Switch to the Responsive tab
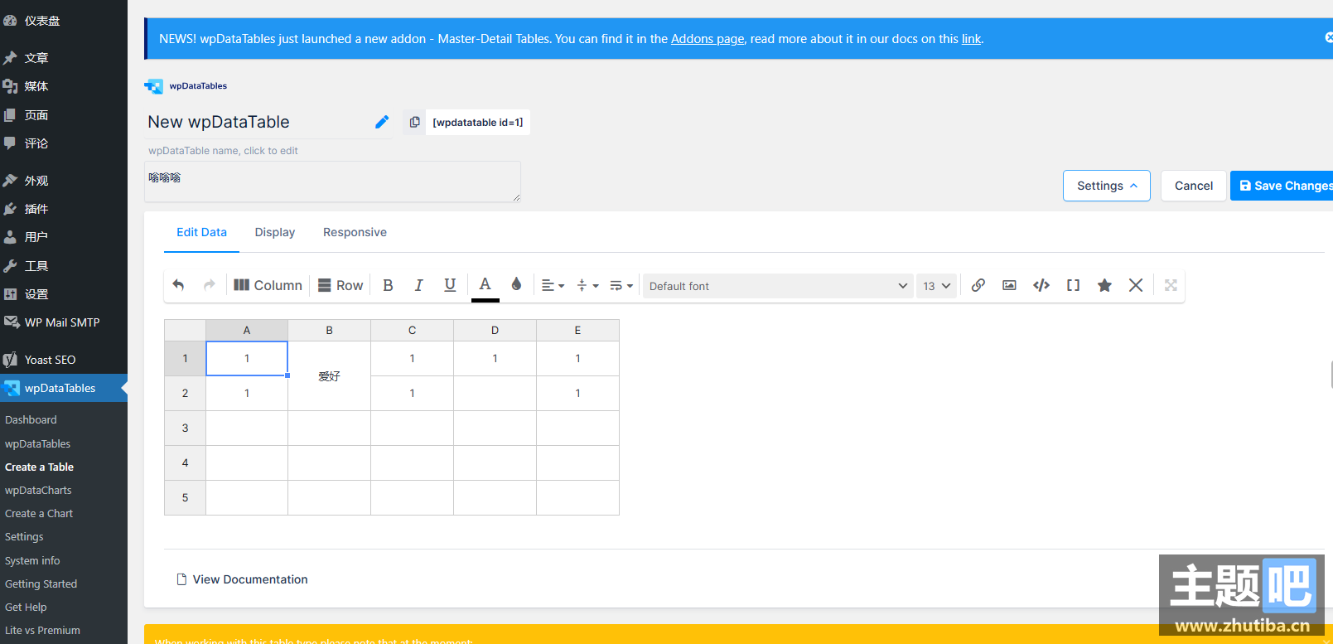Viewport: 1333px width, 644px height. coord(355,232)
